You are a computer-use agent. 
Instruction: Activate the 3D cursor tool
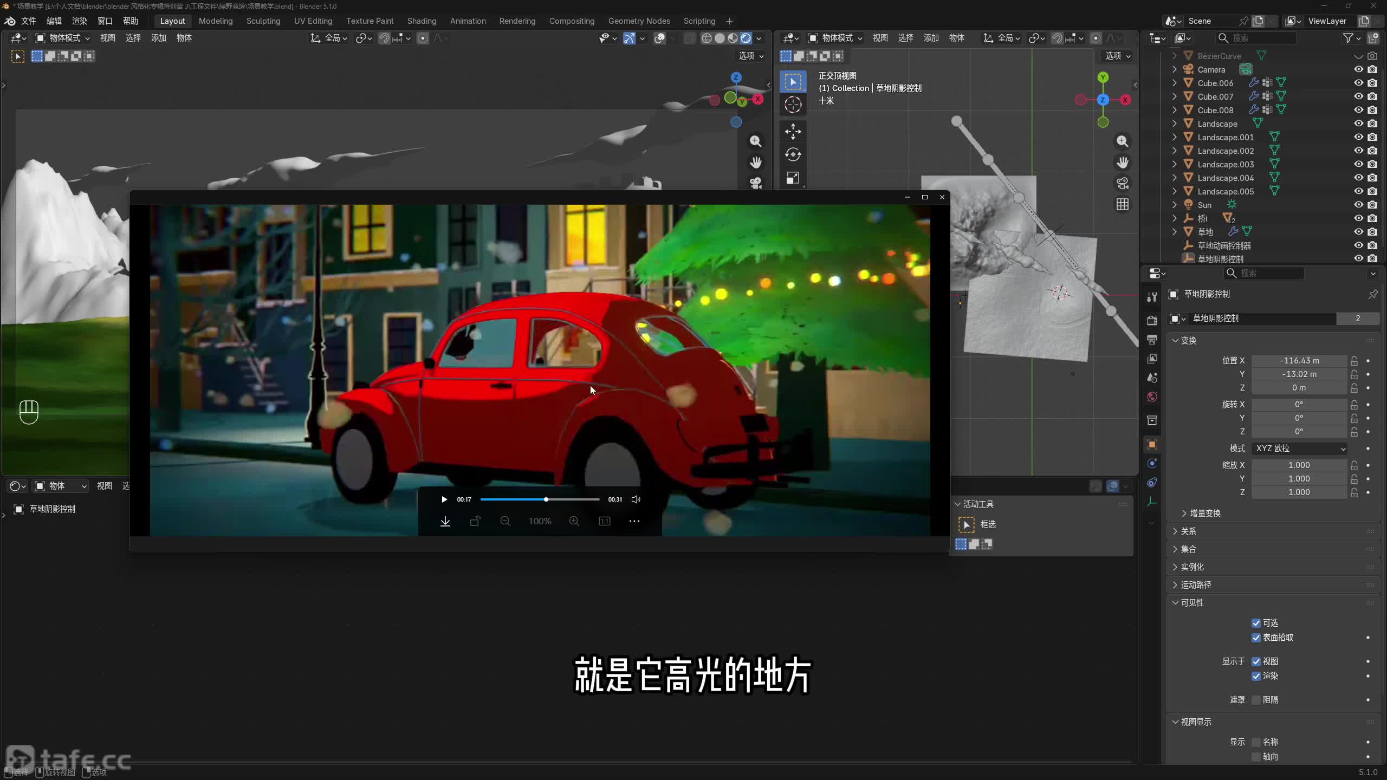pos(793,105)
